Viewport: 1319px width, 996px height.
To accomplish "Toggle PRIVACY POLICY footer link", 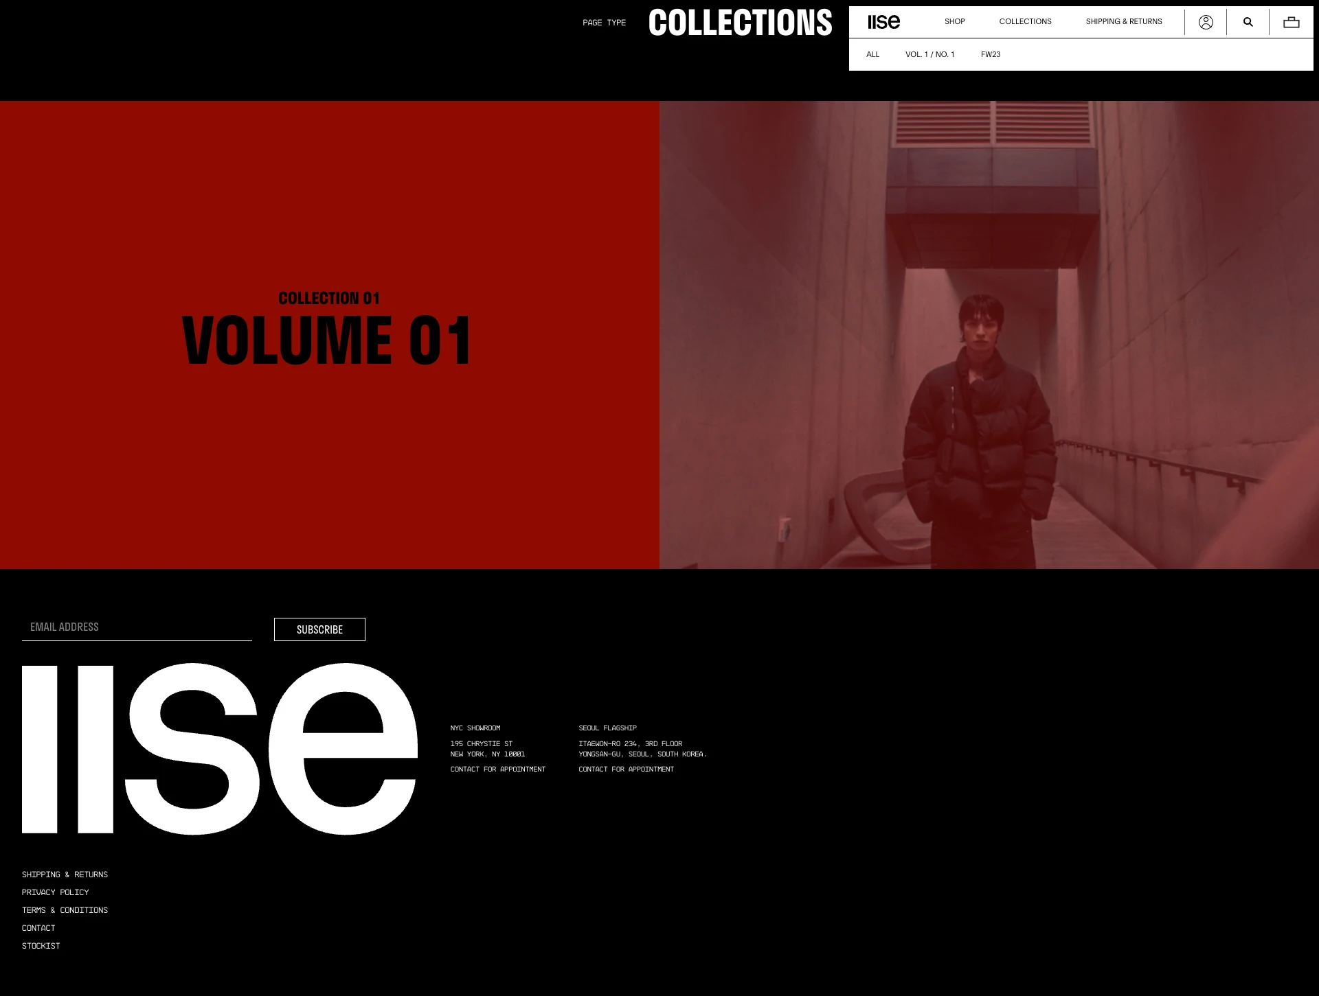I will coord(54,892).
